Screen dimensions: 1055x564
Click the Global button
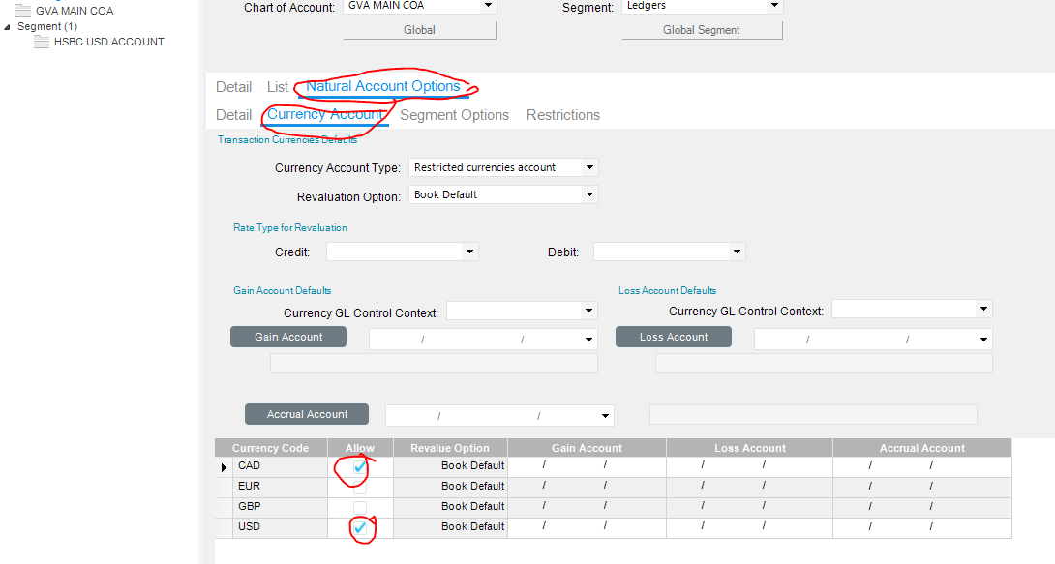(419, 30)
